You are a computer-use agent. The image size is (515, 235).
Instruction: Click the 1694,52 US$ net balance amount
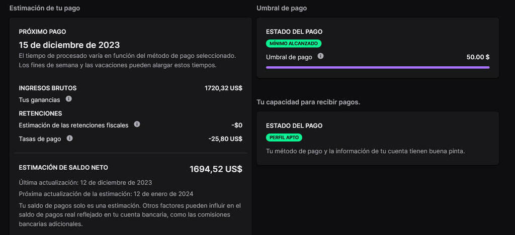point(216,169)
